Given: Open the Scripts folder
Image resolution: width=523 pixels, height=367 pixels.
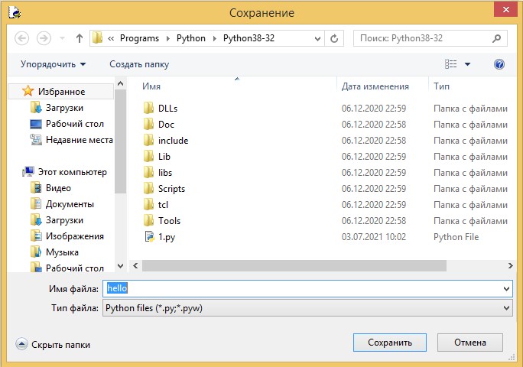Looking at the screenshot, I should pos(171,189).
